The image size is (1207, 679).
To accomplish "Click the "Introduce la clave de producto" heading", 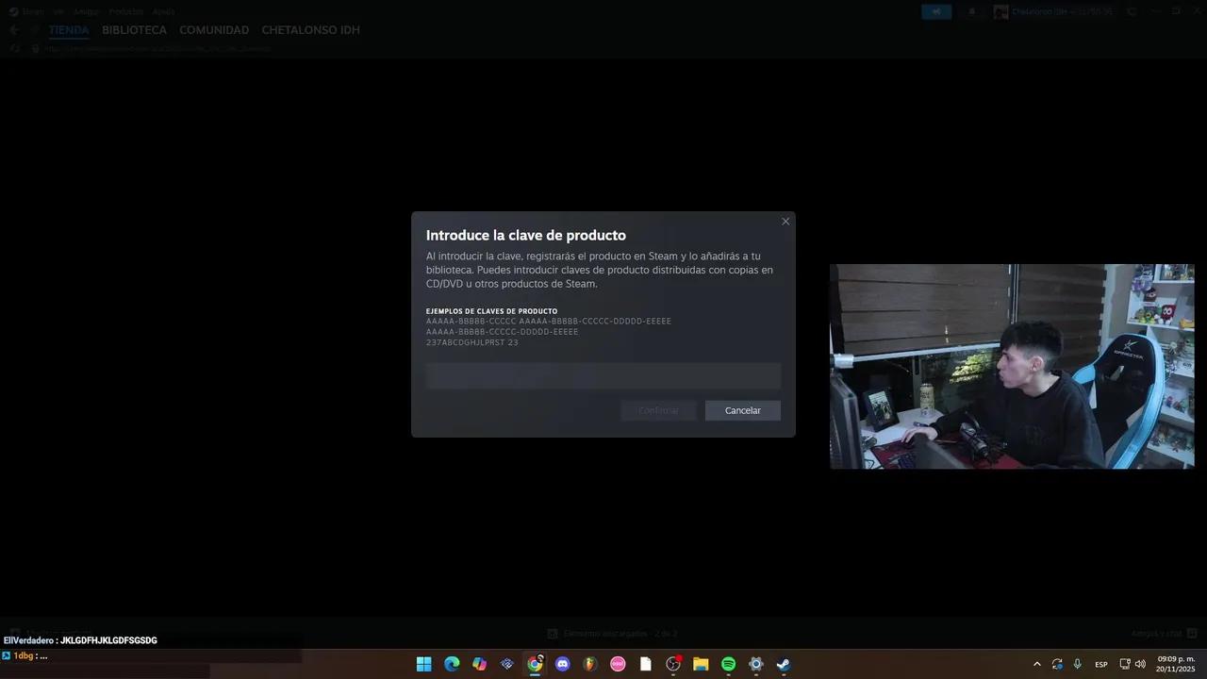I will tap(526, 236).
